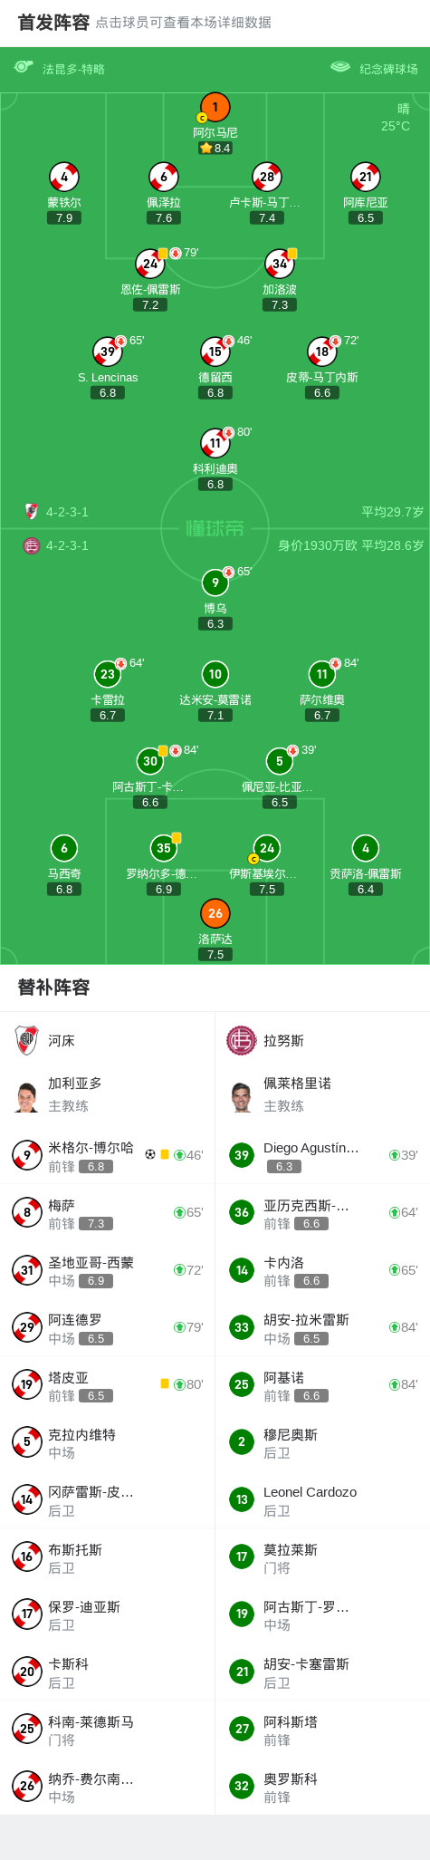Tap 德留西 number 15 player icon
Viewport: 430px width, 1860px height.
click(x=215, y=352)
